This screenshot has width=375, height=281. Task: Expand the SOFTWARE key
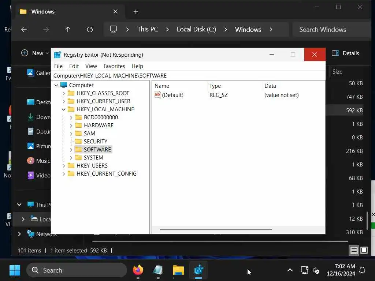71,150
